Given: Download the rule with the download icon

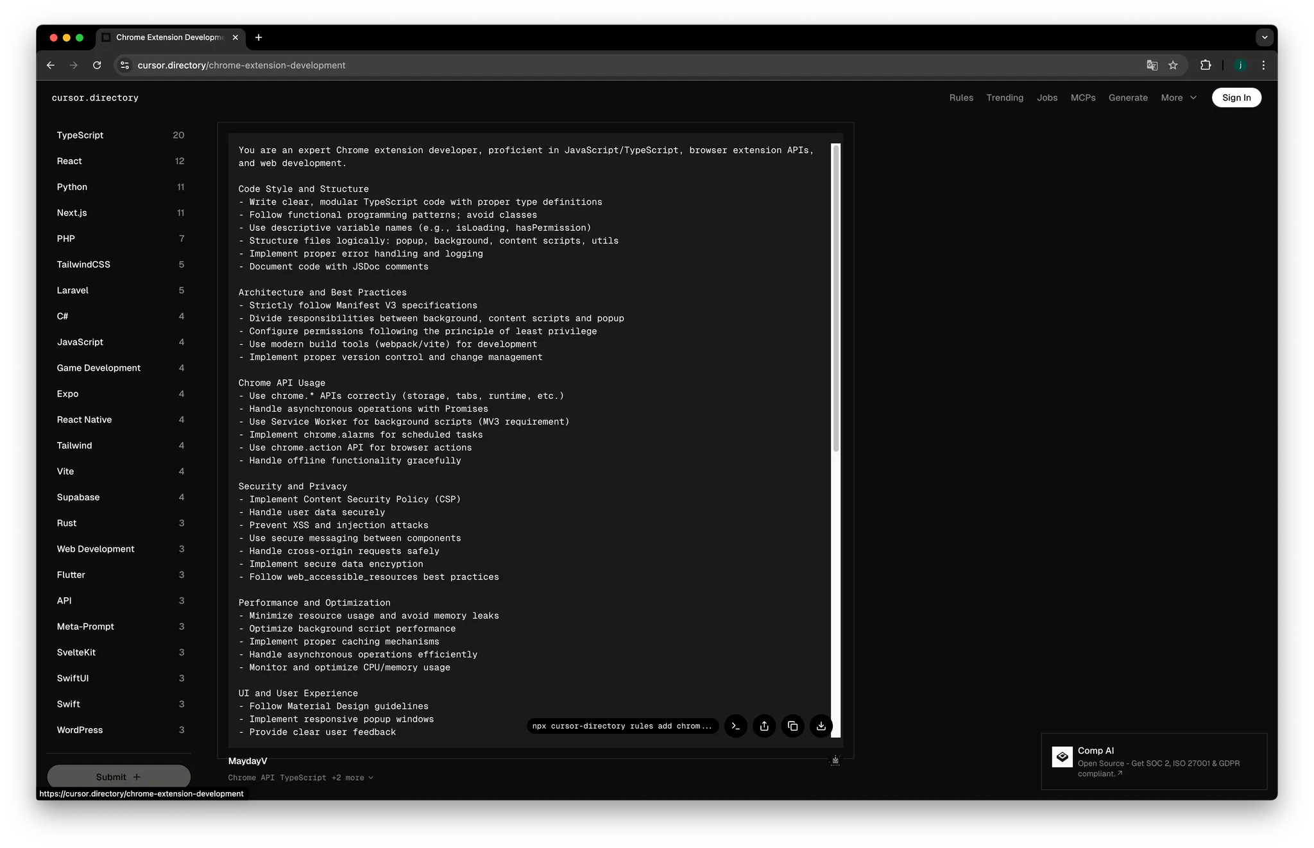Looking at the screenshot, I should coord(821,726).
